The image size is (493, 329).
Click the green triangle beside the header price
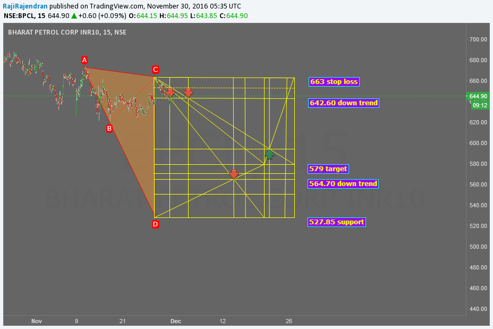coord(74,16)
